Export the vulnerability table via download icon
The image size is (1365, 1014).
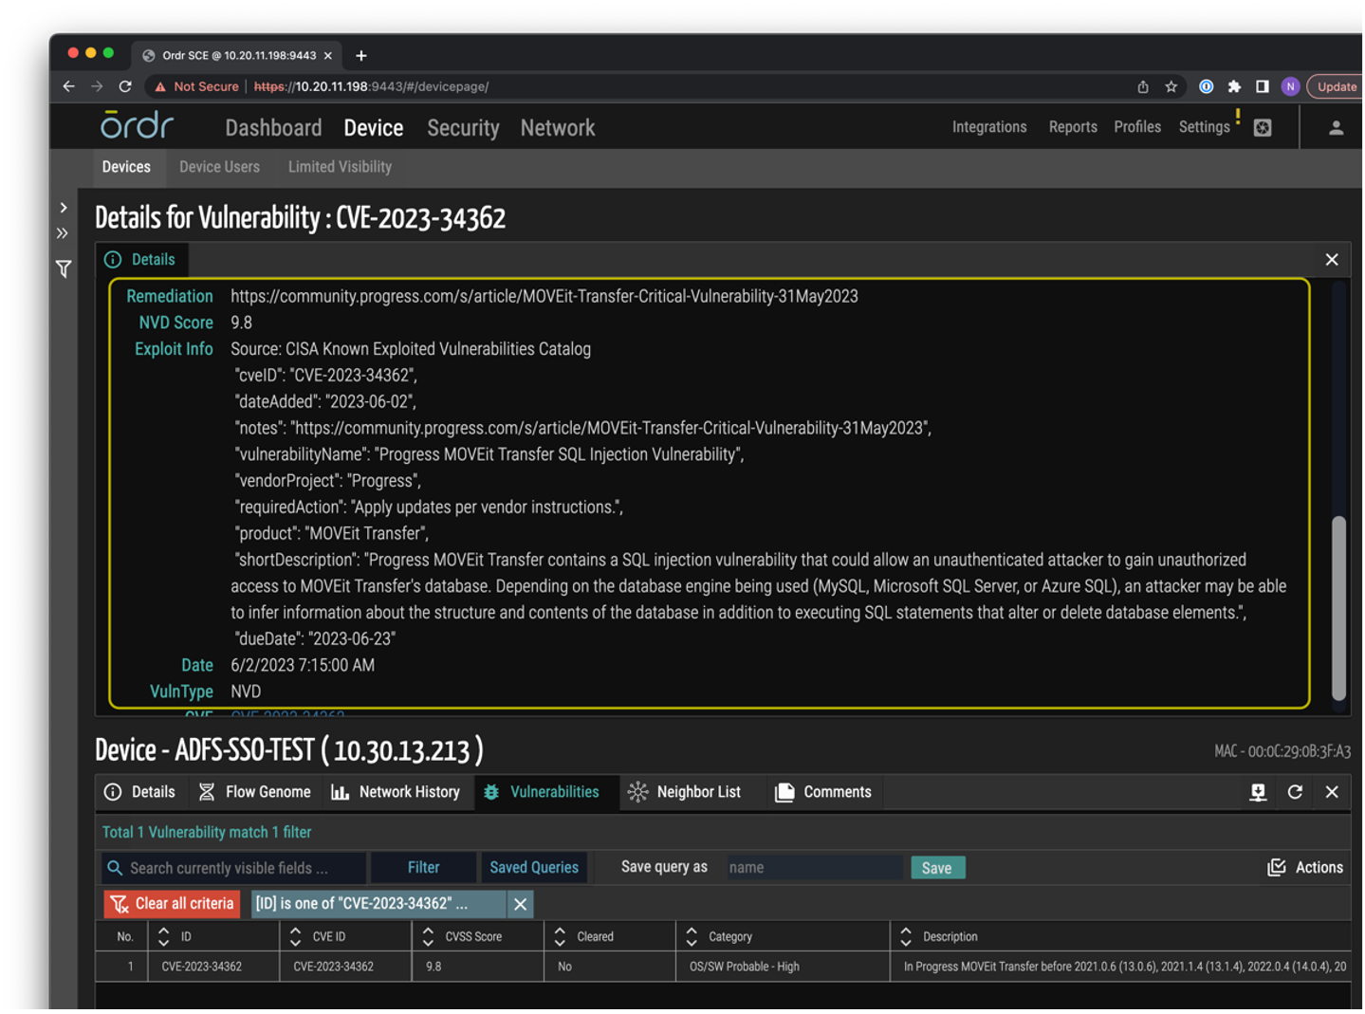coord(1258,792)
